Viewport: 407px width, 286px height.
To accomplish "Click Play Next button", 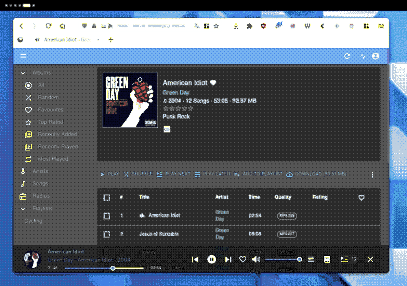I will (173, 174).
